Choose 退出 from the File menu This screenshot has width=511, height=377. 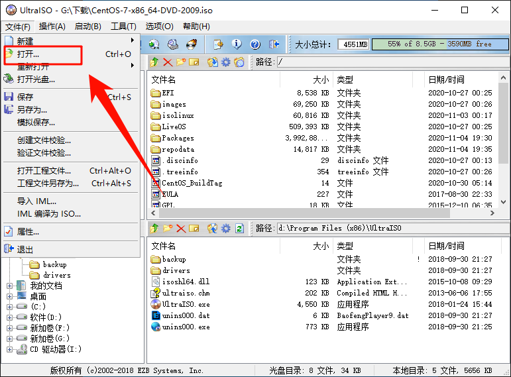(70, 250)
